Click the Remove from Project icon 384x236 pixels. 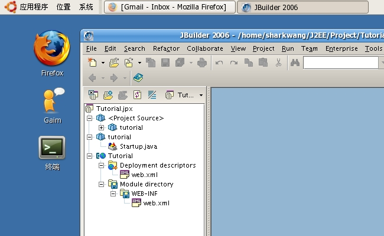pos(123,95)
